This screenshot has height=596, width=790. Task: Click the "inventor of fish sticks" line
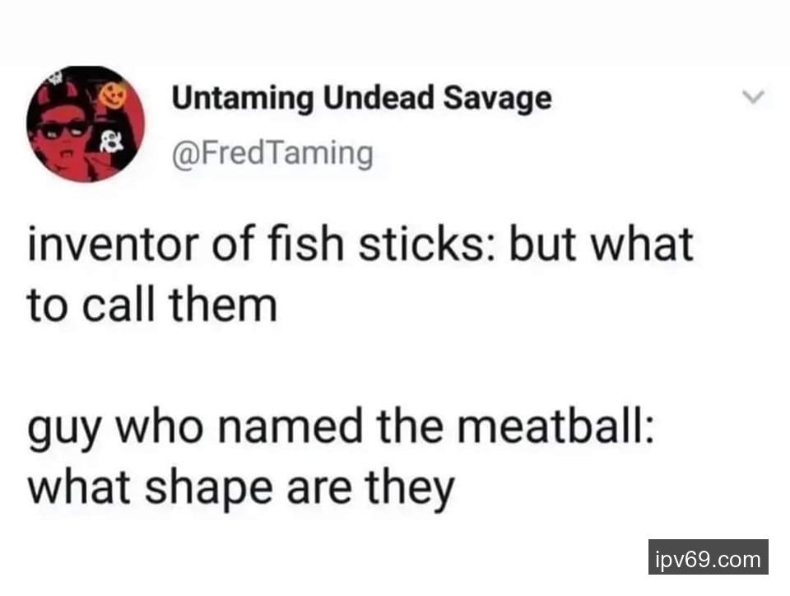tap(360, 247)
